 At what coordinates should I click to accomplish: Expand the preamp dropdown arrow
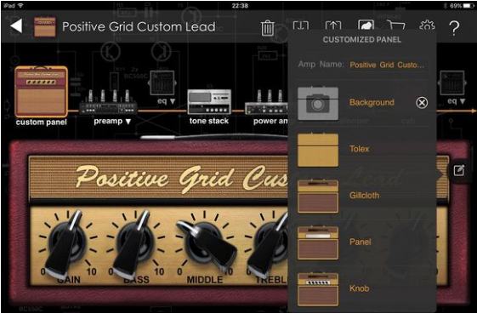(x=128, y=122)
